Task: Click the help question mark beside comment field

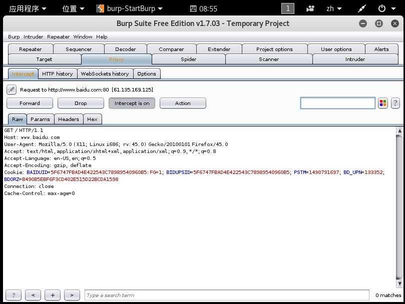Action: point(395,103)
